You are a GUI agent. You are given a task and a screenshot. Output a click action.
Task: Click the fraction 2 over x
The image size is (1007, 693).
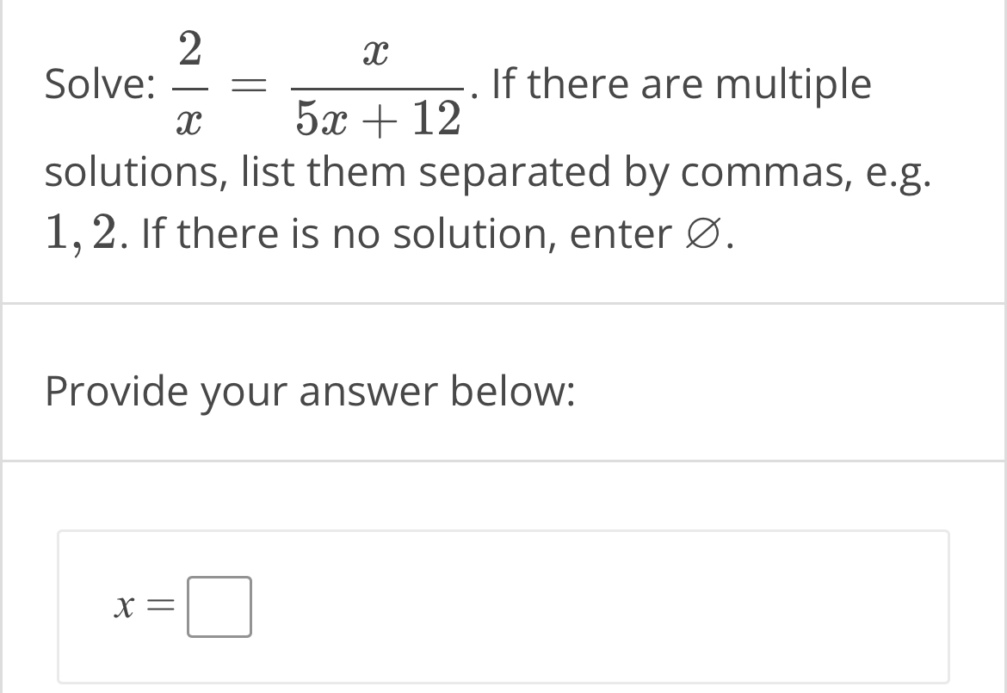tap(191, 84)
